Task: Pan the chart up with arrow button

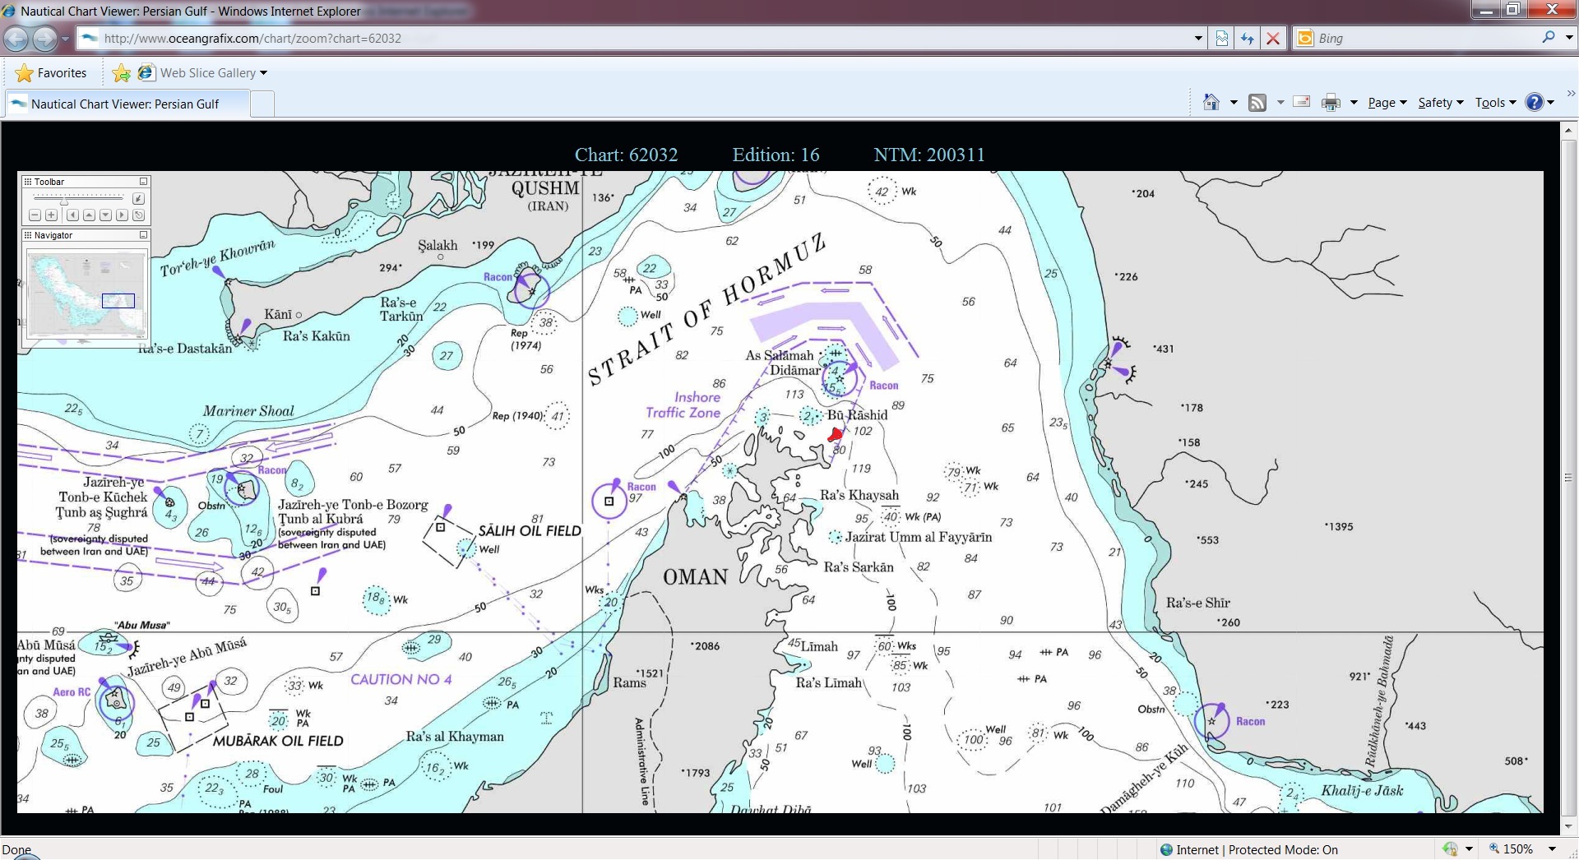Action: 89,215
